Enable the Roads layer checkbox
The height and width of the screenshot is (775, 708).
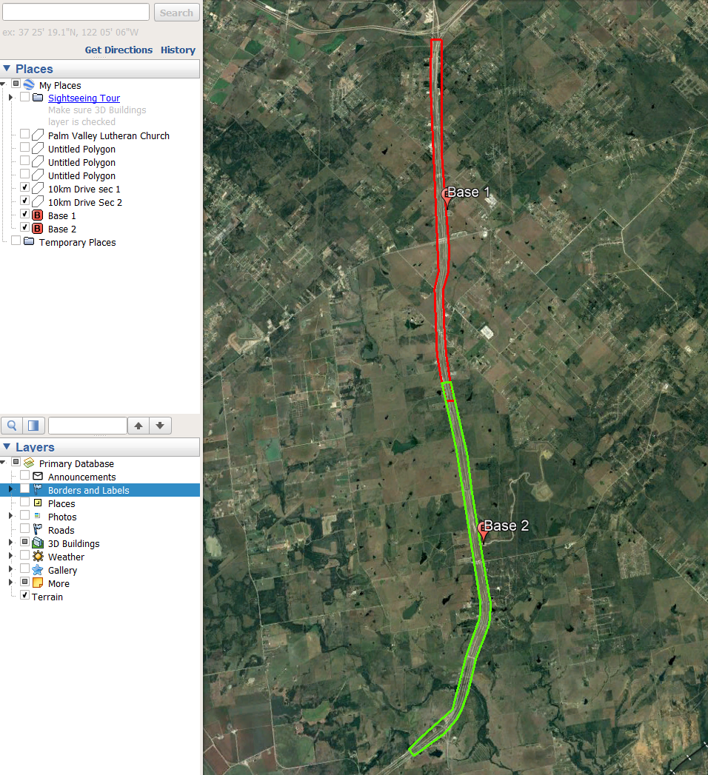click(25, 530)
